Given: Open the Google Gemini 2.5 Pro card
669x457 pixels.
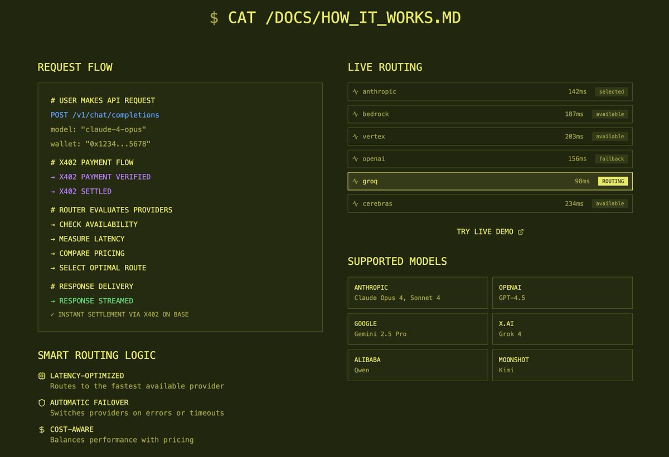Looking at the screenshot, I should click(418, 329).
